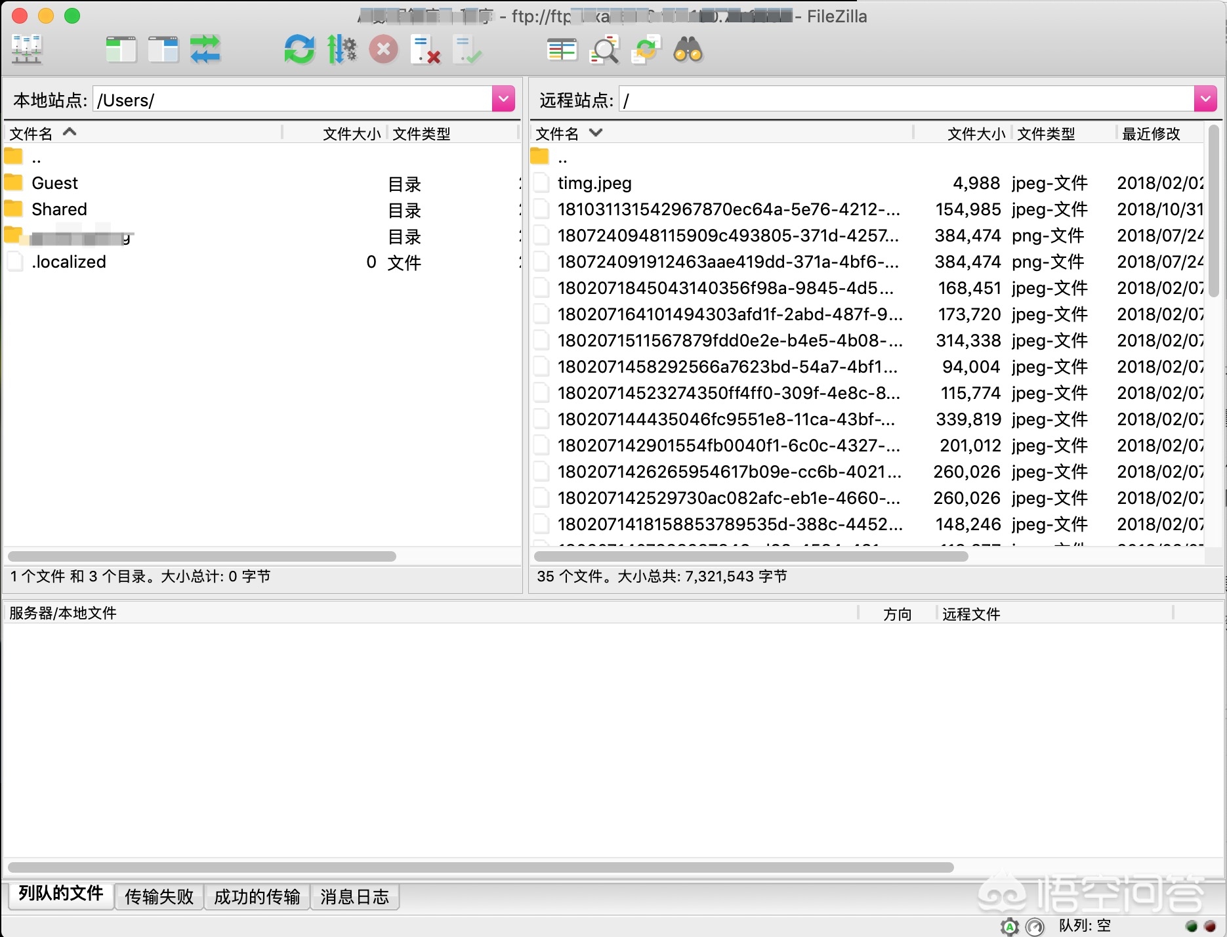Select remote file 1807240948115909c493805-371d-4257
Screen dimensions: 1227x937
click(x=867, y=236)
